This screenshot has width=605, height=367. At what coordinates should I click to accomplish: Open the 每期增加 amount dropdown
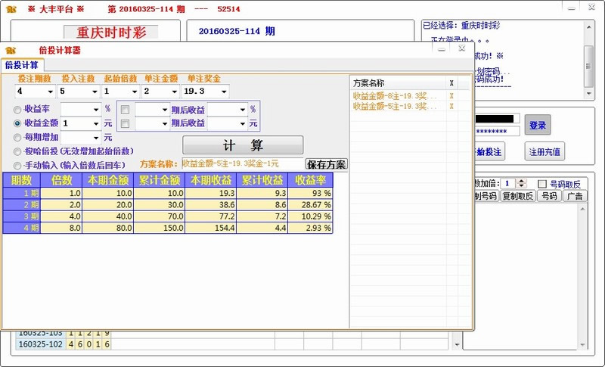coord(96,138)
